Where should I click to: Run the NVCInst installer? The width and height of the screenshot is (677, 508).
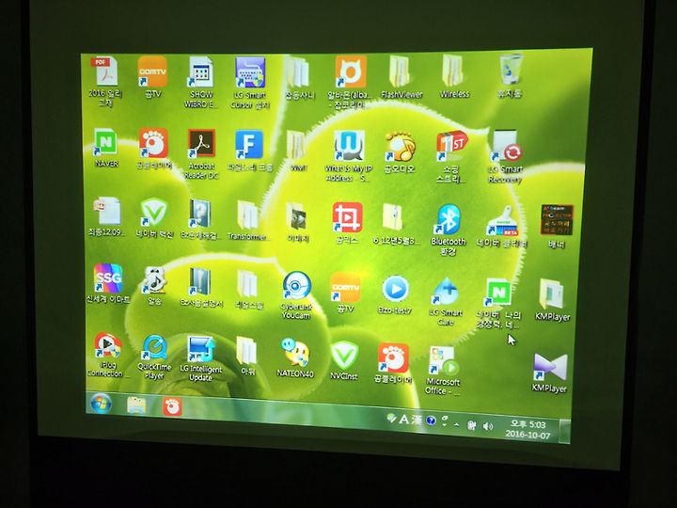click(x=344, y=360)
